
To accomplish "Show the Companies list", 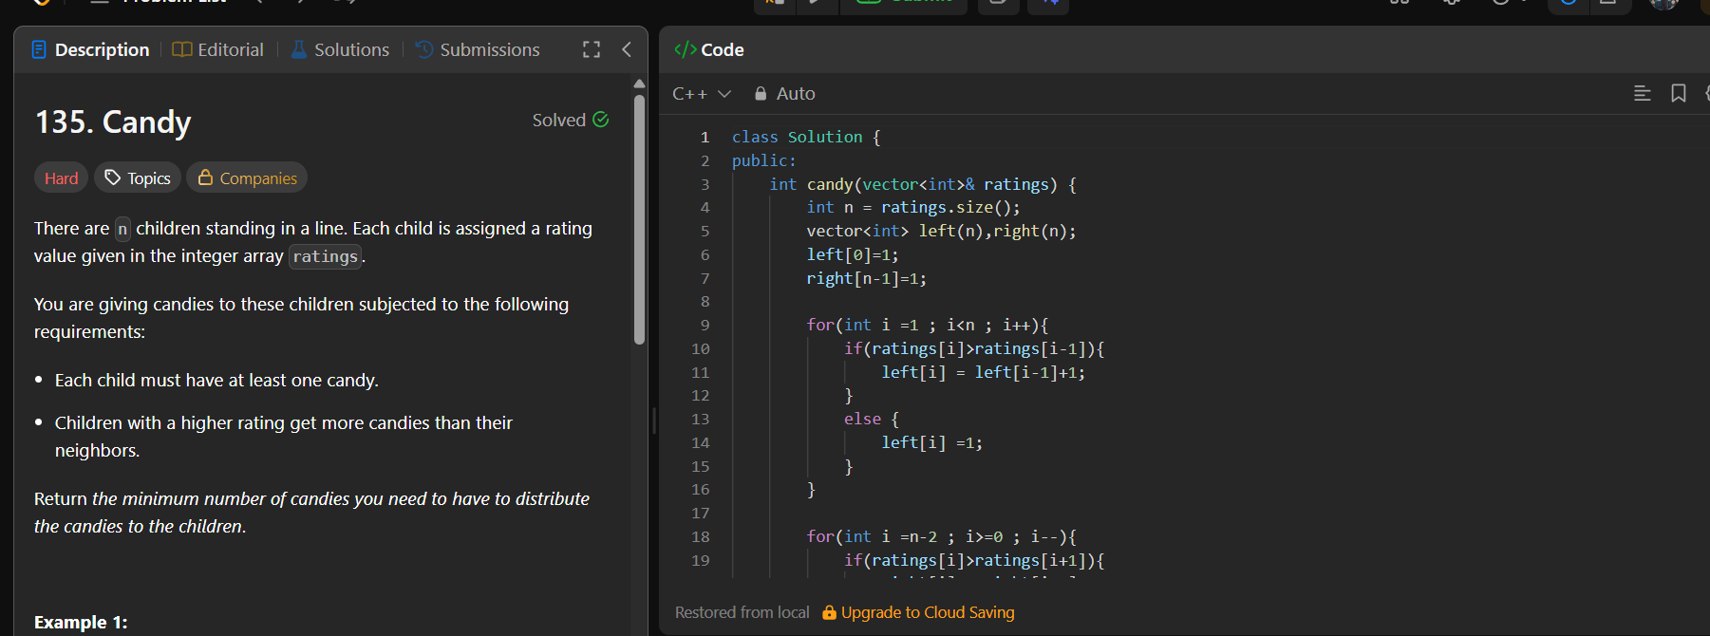I will tap(247, 178).
